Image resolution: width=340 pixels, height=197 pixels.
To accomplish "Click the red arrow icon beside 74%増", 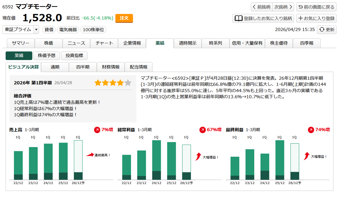I will click(x=311, y=130).
